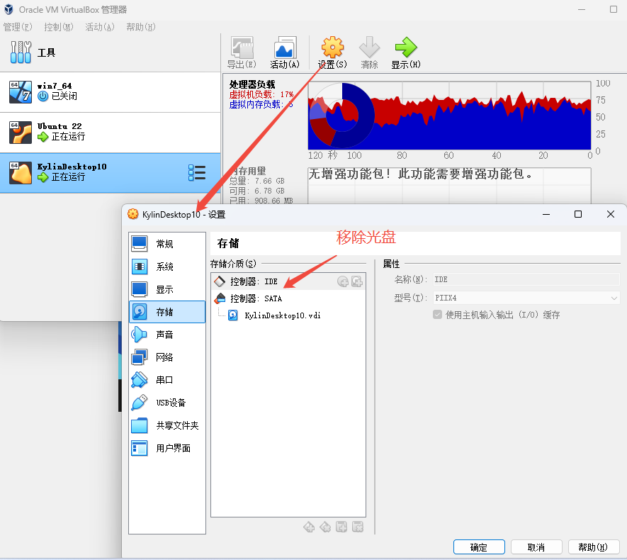Viewport: 627px width, 560px height.
Task: Click add hard disk icon on IDE controller
Action: pos(356,281)
